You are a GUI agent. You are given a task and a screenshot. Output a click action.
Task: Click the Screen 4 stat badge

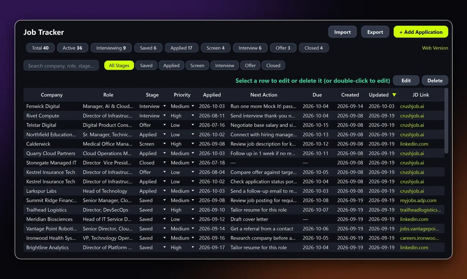(x=215, y=48)
